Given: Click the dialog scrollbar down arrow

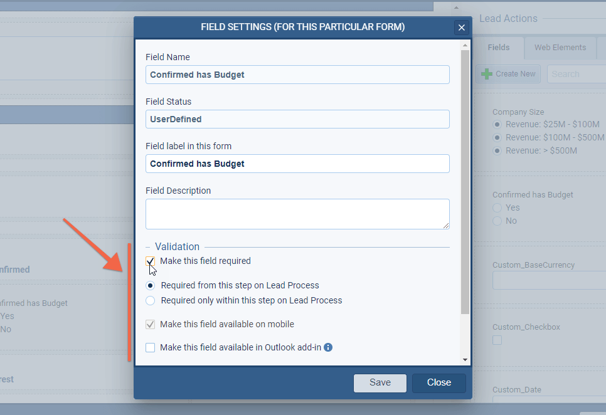Looking at the screenshot, I should 465,359.
